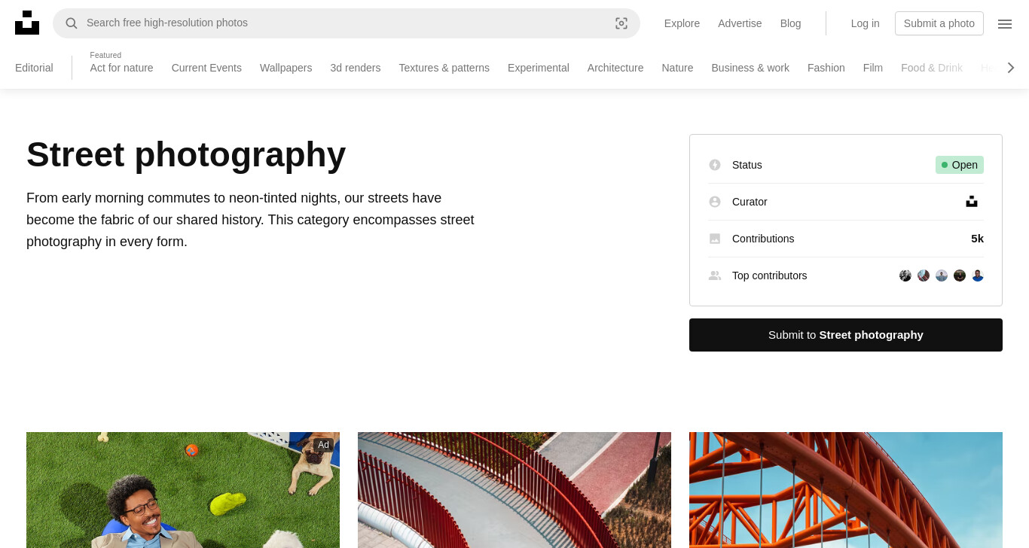This screenshot has height=548, width=1029.
Task: Open visual search camera icon
Action: [621, 23]
